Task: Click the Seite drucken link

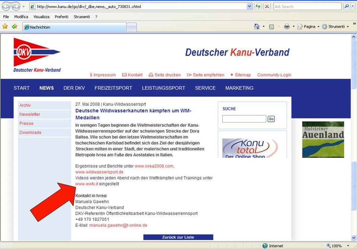Action: point(165,75)
